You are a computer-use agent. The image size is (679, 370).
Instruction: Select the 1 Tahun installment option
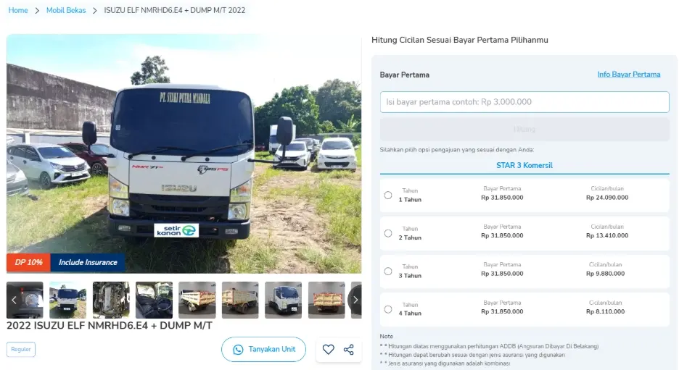[388, 195]
